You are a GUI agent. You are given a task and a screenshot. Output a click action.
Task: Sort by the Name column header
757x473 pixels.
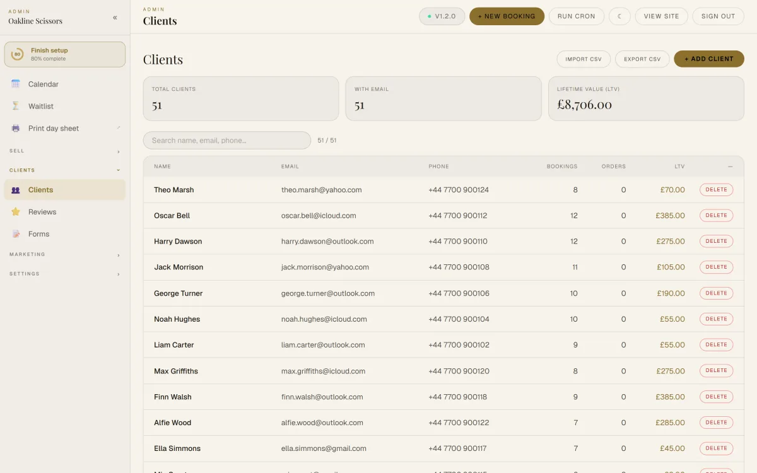[x=162, y=166]
